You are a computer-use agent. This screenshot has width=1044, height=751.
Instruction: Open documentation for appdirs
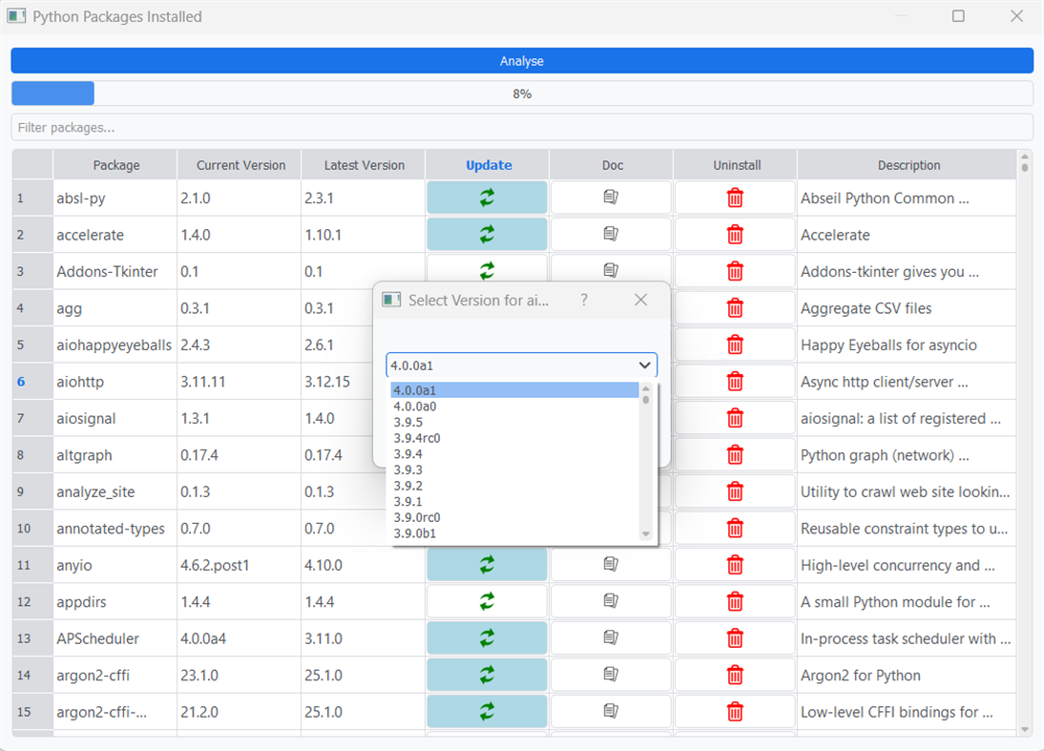click(611, 601)
